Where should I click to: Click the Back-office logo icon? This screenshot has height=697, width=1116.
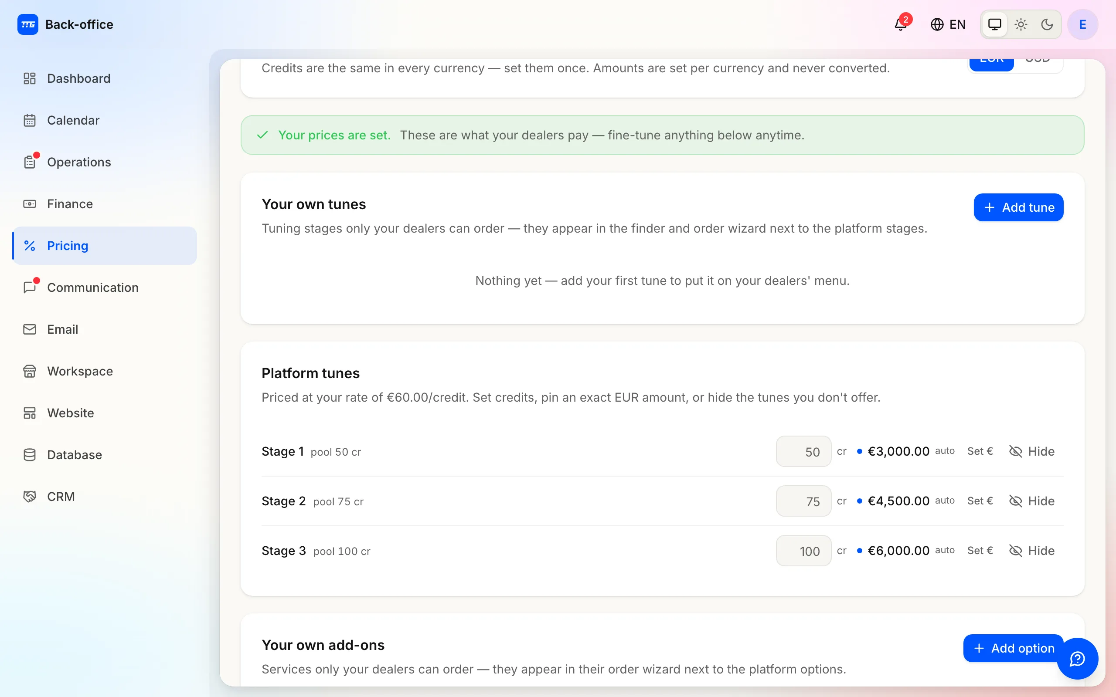[x=27, y=24]
